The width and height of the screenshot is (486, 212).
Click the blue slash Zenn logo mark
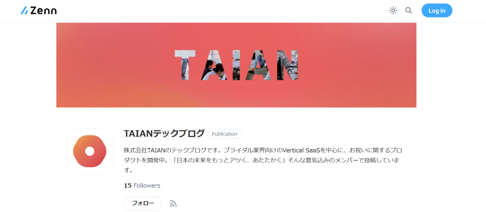click(x=25, y=11)
